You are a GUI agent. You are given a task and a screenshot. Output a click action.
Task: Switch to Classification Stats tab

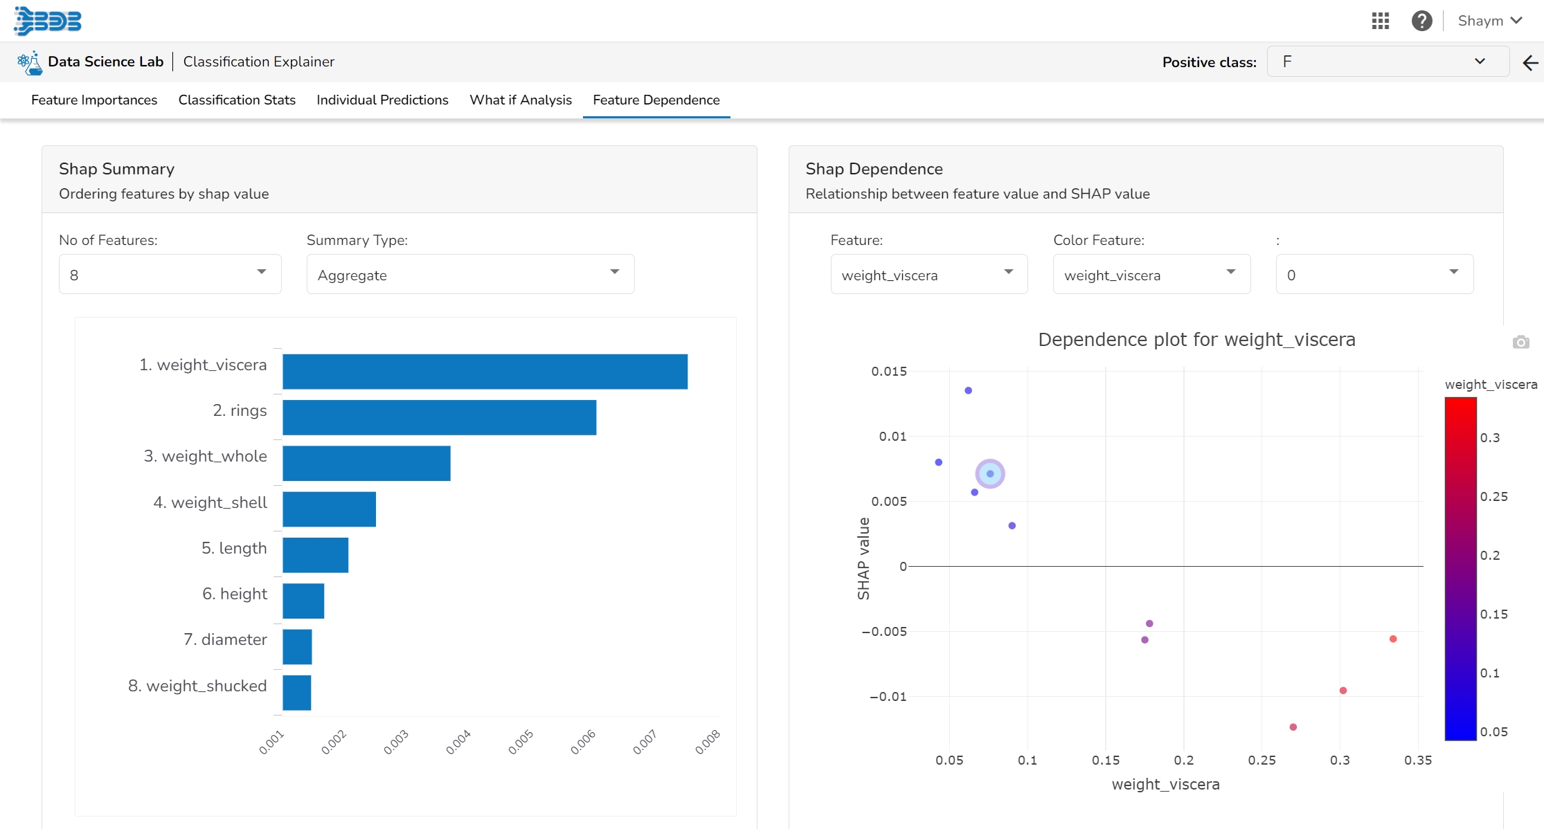click(x=237, y=100)
